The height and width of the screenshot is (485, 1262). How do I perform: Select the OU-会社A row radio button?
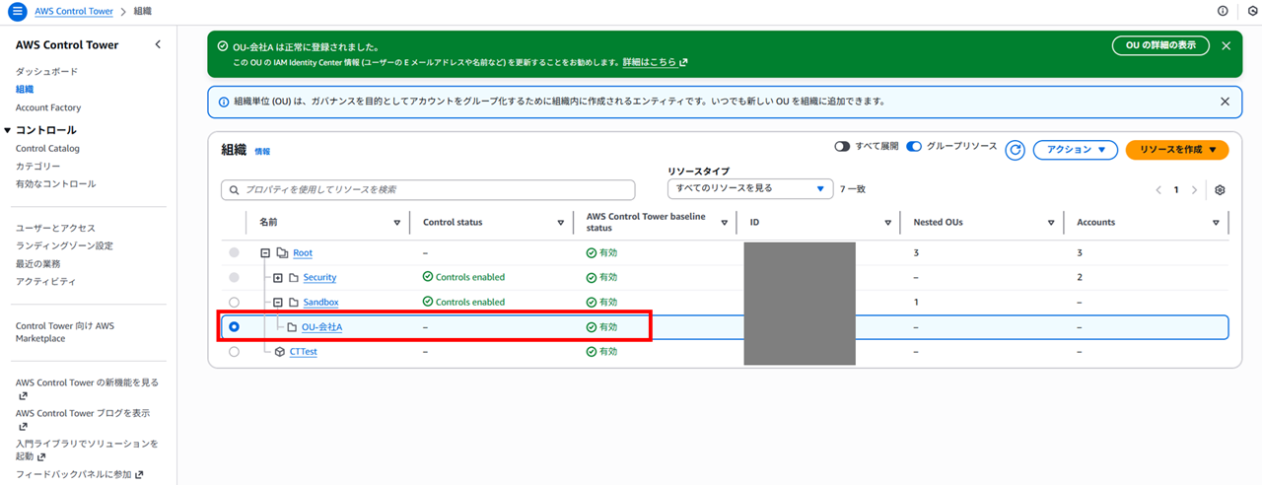(234, 327)
